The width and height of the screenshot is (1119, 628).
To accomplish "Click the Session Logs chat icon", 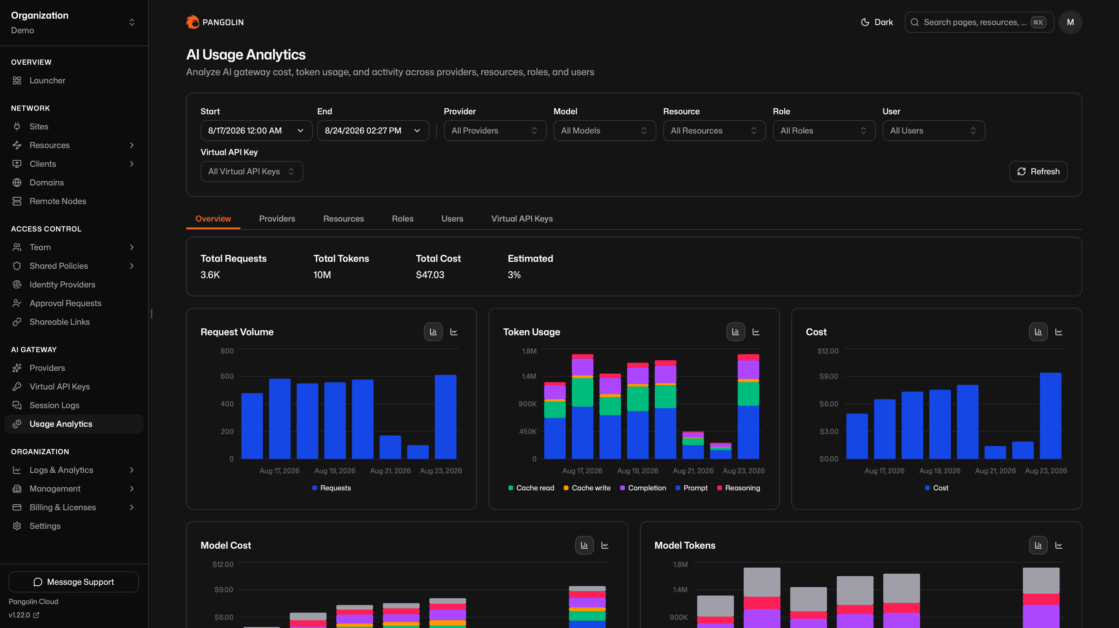I will (x=17, y=405).
